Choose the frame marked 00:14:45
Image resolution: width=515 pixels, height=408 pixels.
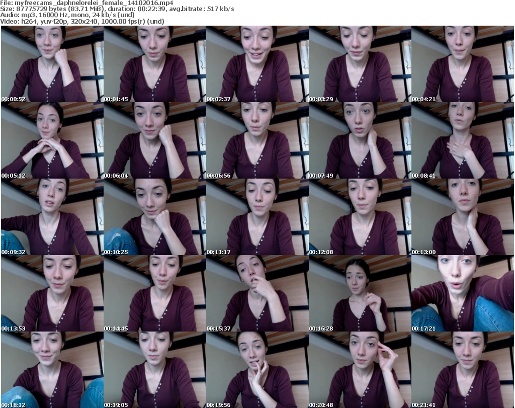(x=155, y=293)
